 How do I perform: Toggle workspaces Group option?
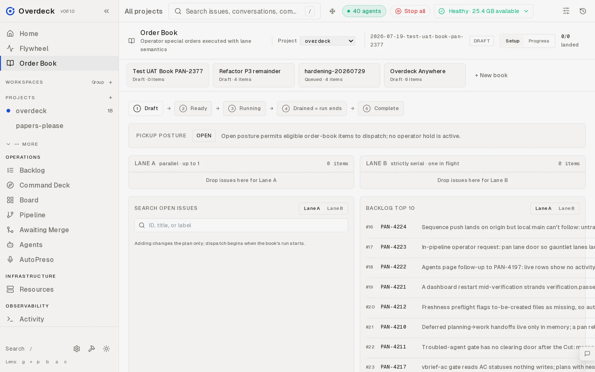pos(98,82)
